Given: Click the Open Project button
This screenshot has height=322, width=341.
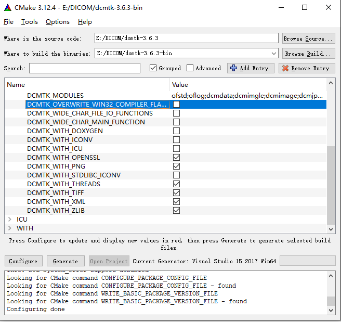Looking at the screenshot, I should [109, 261].
